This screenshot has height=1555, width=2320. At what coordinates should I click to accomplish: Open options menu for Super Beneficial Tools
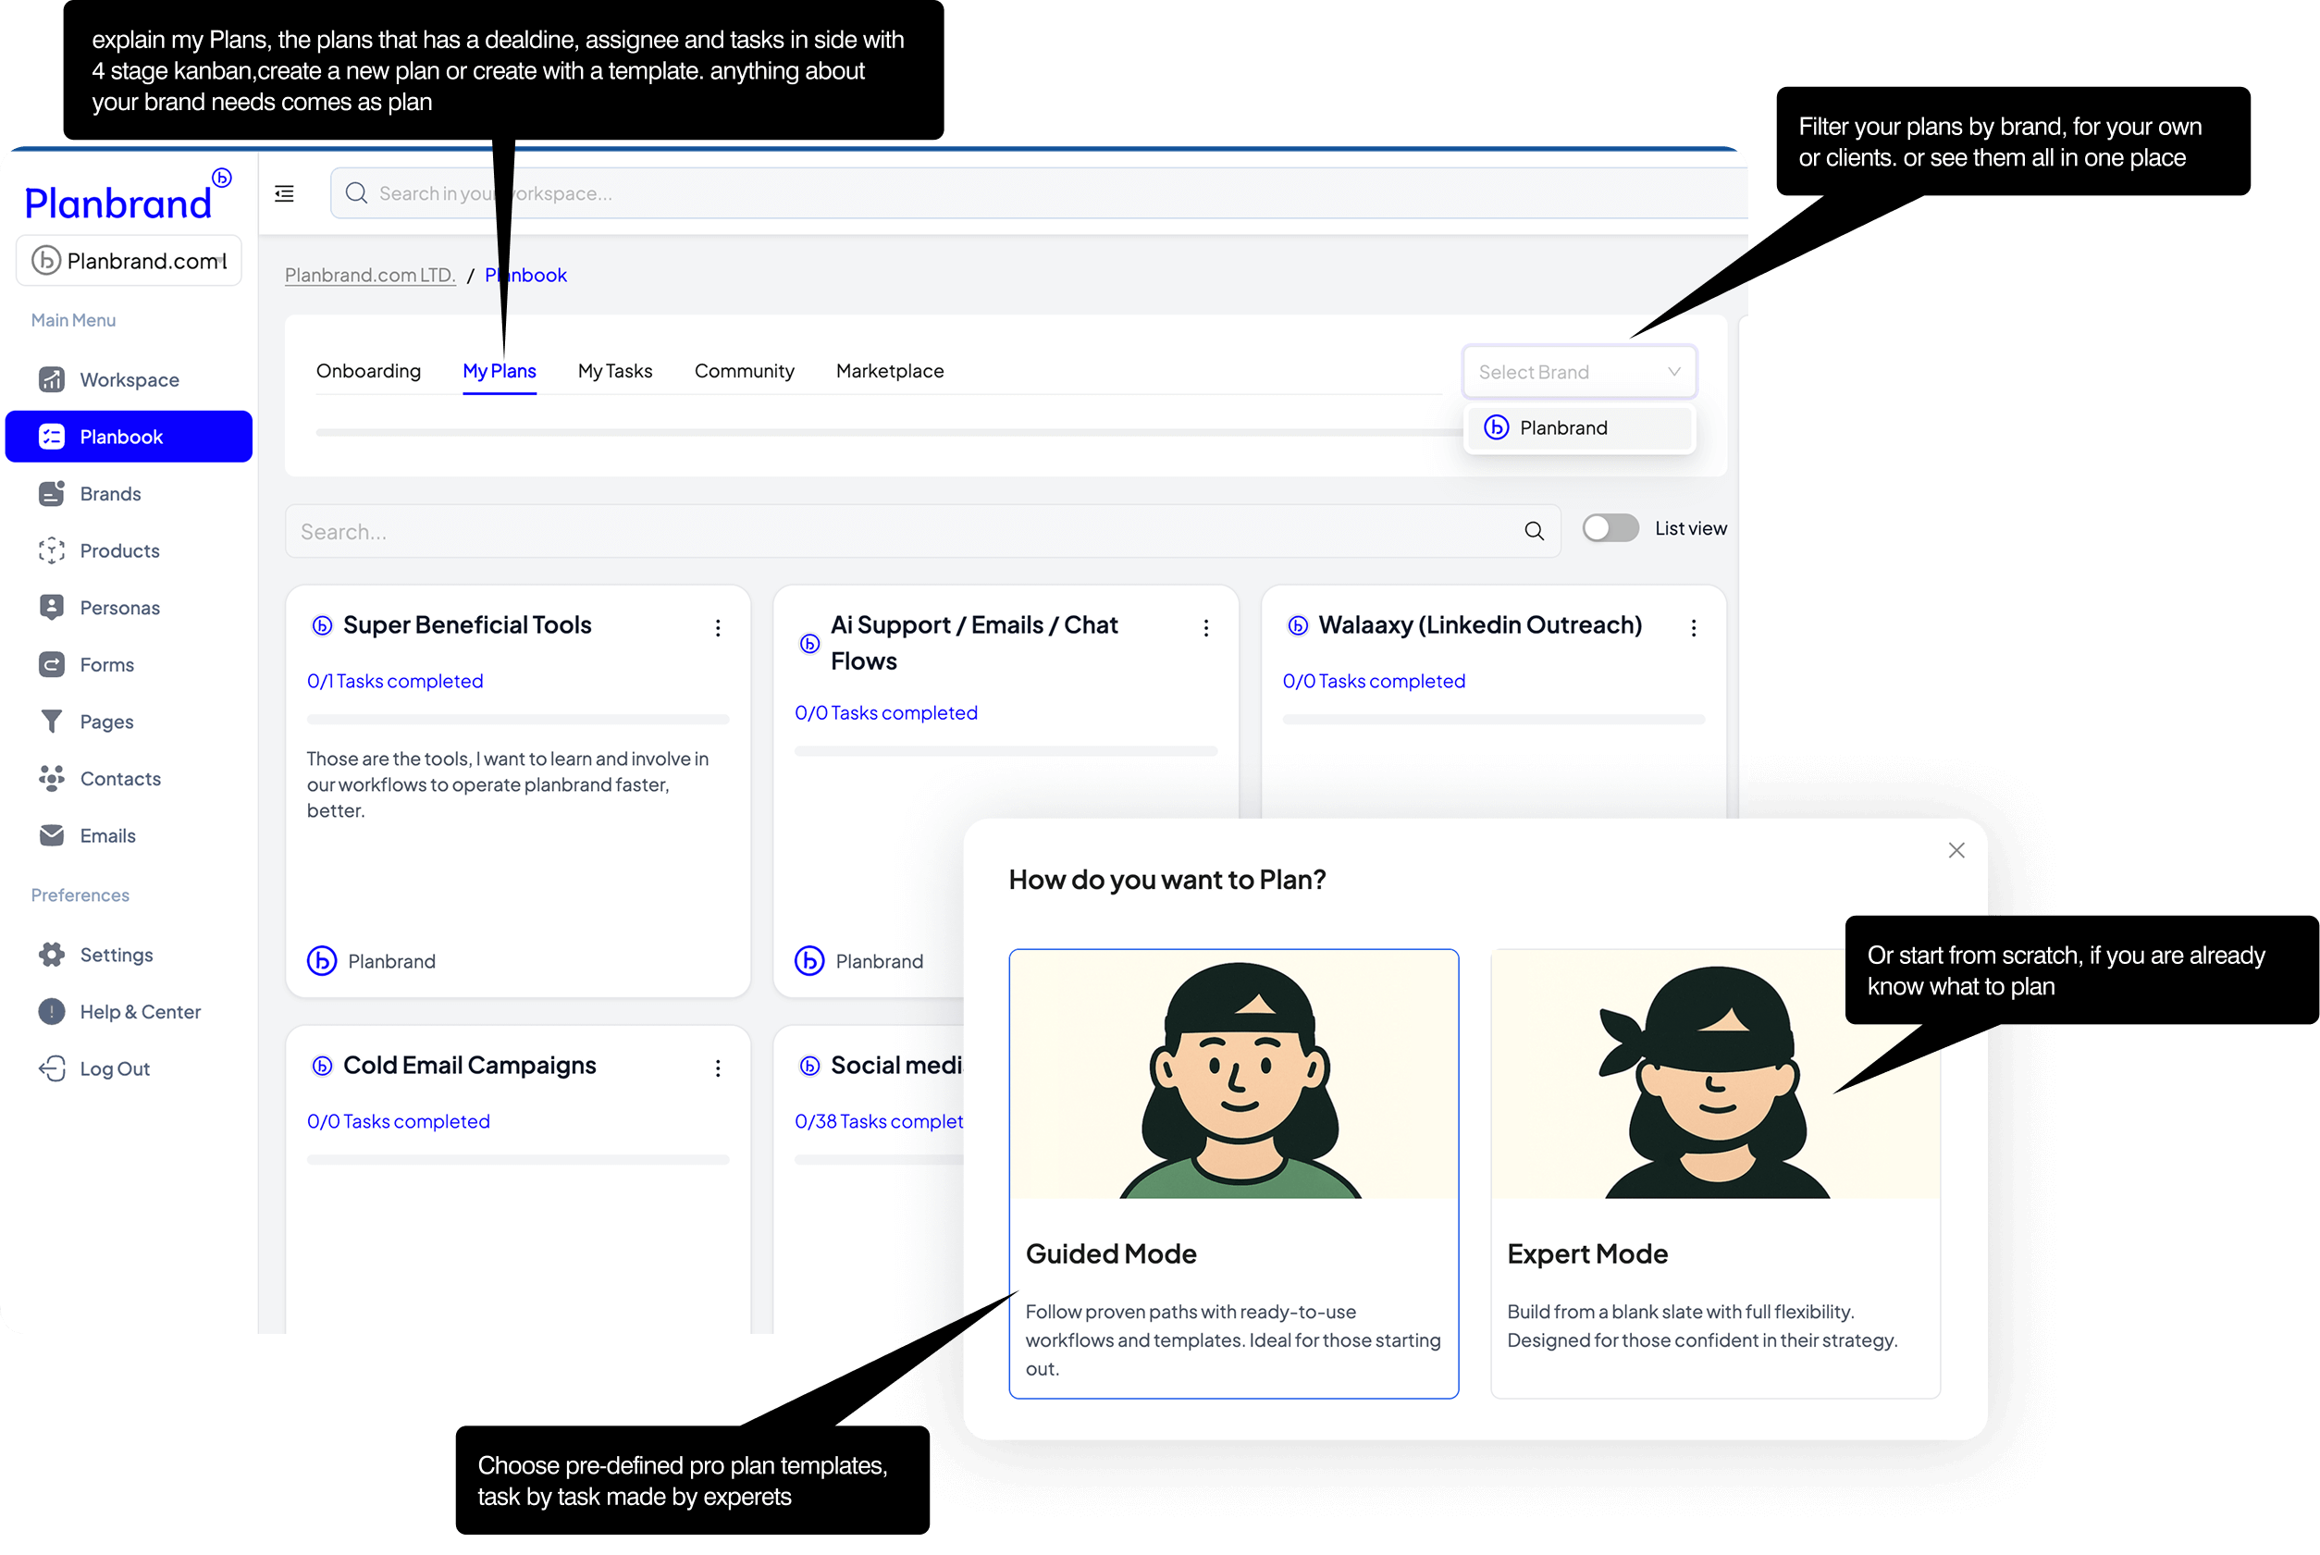pyautogui.click(x=718, y=628)
